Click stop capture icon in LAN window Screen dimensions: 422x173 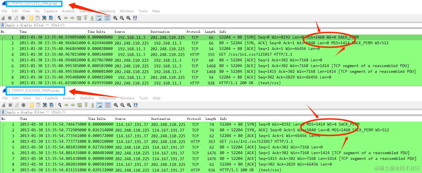tap(10, 18)
